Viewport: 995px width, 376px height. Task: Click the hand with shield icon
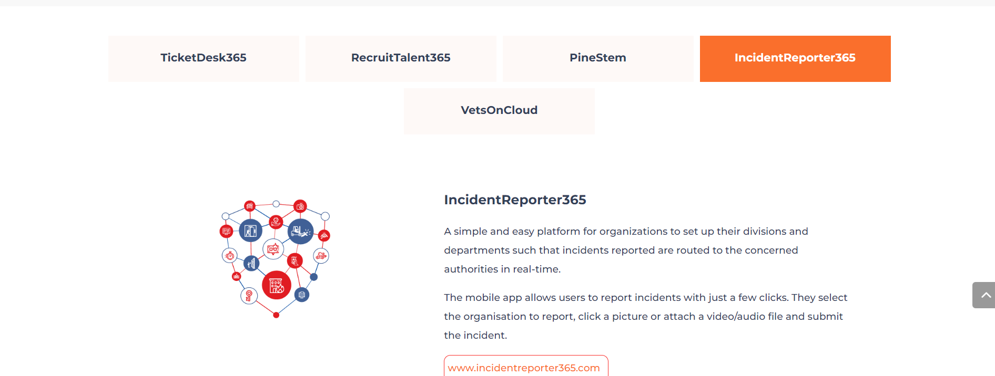(x=276, y=222)
